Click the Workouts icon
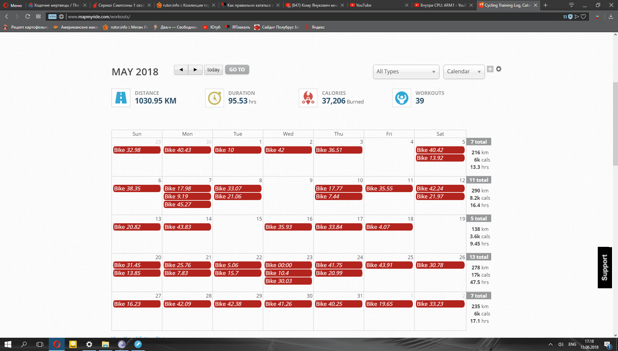The width and height of the screenshot is (618, 351). 402,98
